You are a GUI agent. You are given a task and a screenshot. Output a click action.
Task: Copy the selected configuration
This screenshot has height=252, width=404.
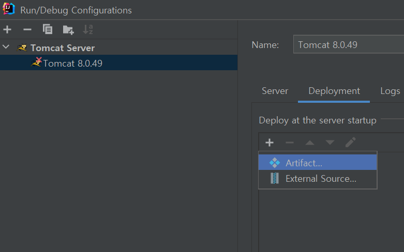pyautogui.click(x=48, y=29)
